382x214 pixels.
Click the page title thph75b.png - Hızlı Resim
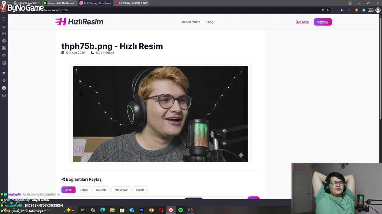pyautogui.click(x=112, y=46)
